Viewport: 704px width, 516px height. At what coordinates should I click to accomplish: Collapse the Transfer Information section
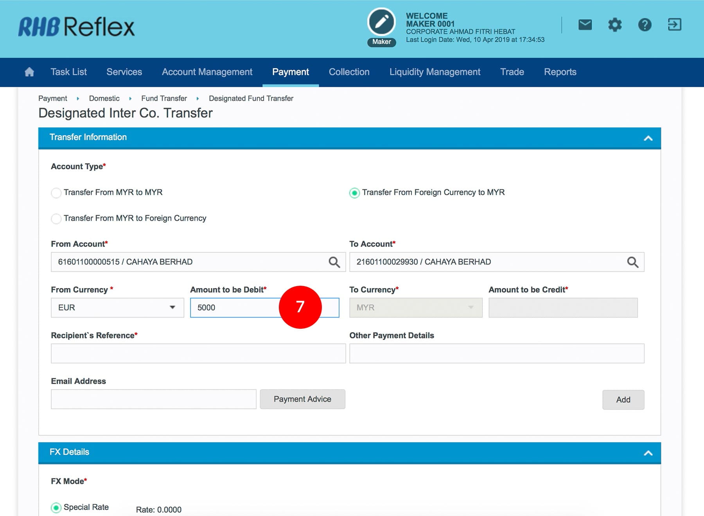click(648, 138)
